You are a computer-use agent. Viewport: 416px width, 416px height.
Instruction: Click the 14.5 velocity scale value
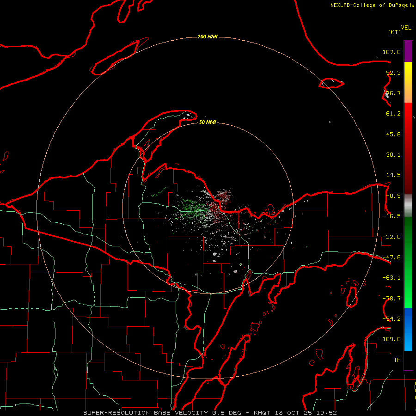393,175
